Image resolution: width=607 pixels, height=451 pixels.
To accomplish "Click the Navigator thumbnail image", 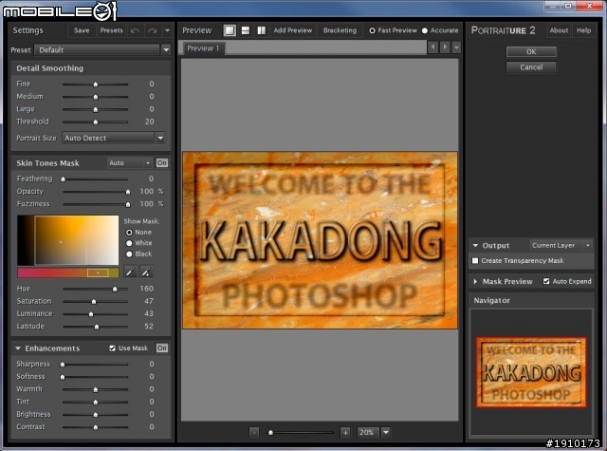I will [x=531, y=372].
